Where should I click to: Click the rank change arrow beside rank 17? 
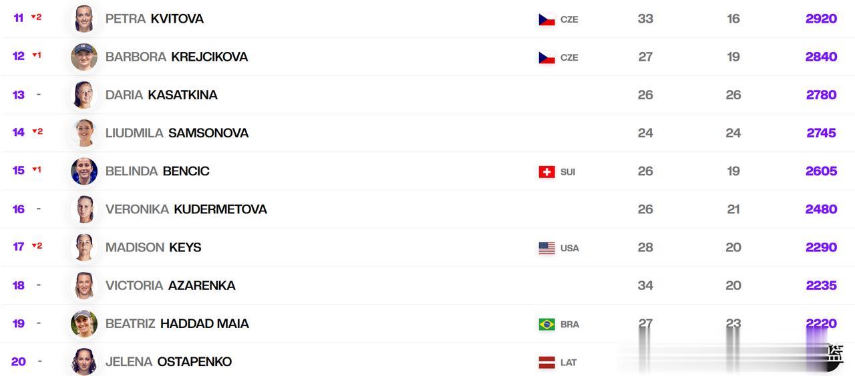coord(33,246)
